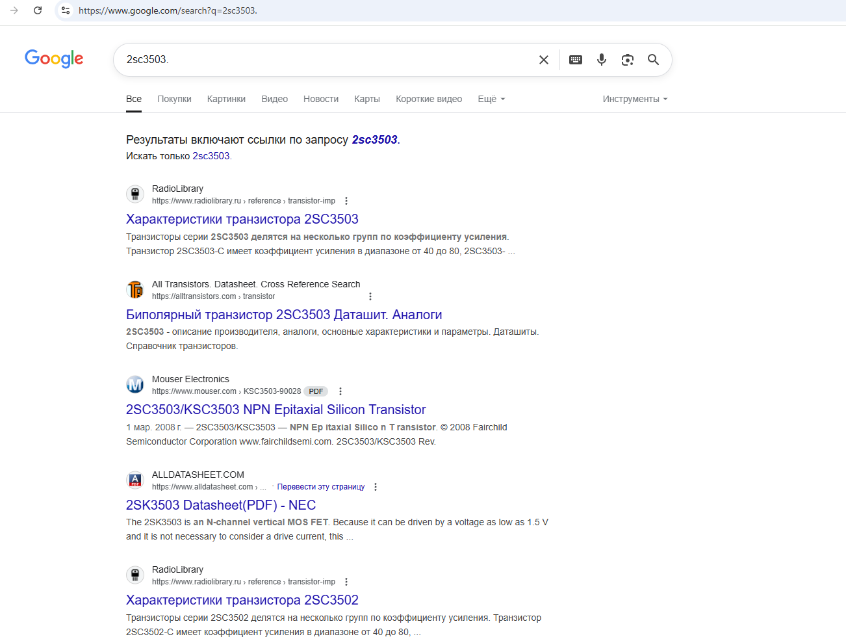Click the mouser.com KSC3503-90028 URL breadcrumb
The height and width of the screenshot is (639, 846).
point(226,391)
